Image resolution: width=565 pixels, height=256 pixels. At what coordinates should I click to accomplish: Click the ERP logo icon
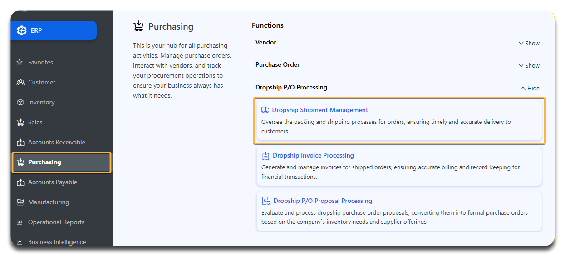click(22, 30)
